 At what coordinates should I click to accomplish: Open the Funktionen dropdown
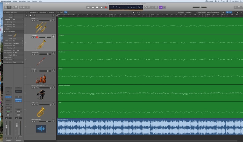43,12
